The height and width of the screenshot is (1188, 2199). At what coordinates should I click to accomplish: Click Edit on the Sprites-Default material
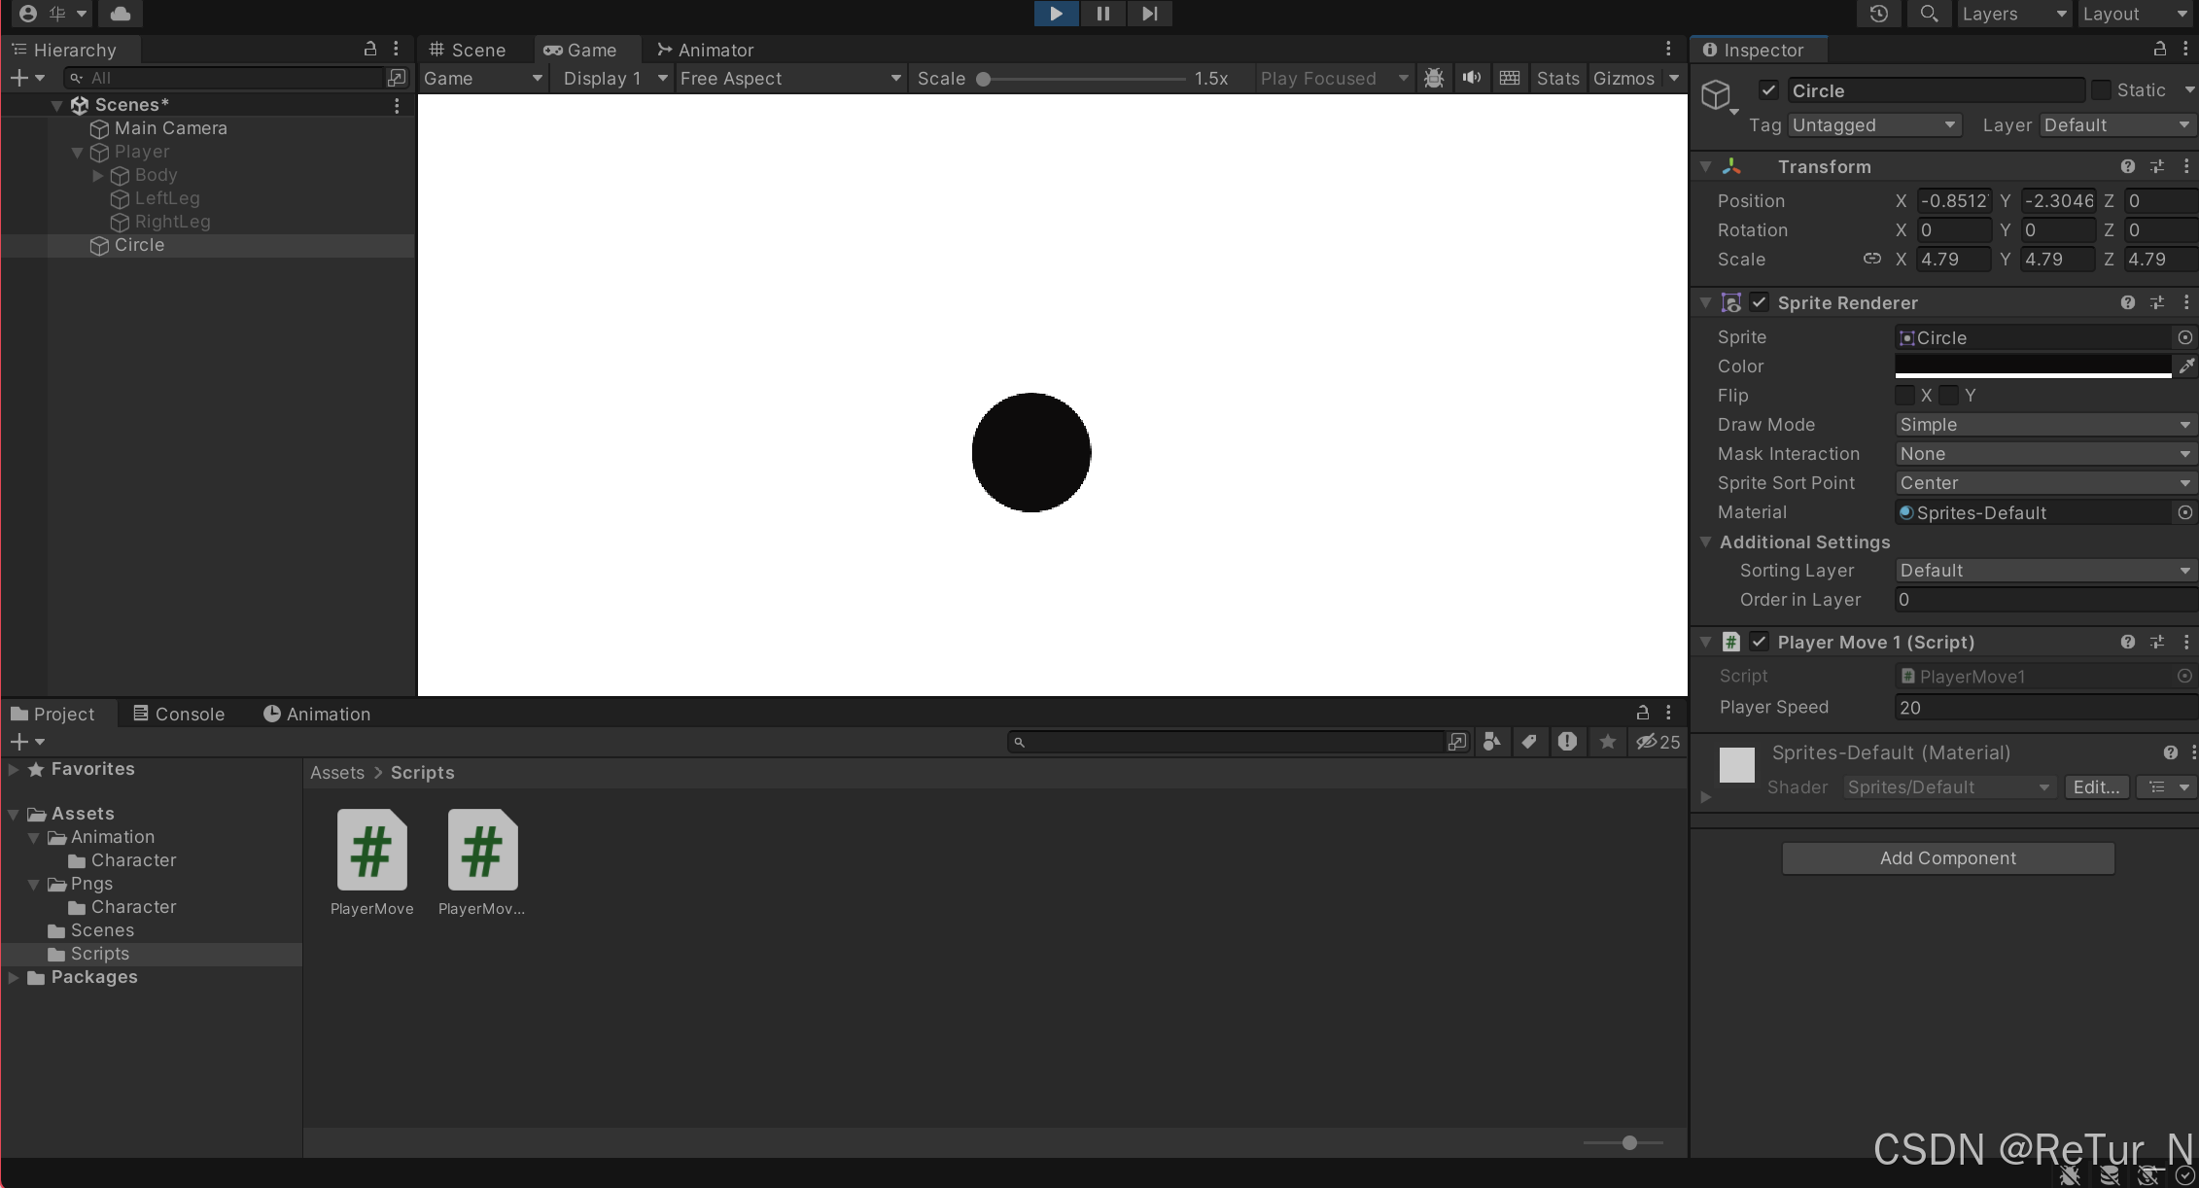click(2095, 786)
